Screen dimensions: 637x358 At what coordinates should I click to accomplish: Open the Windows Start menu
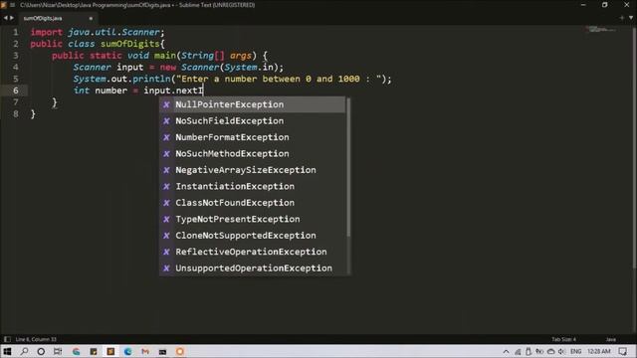[x=7, y=351]
